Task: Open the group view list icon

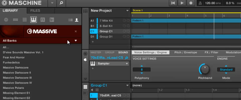Action: tap(85, 87)
